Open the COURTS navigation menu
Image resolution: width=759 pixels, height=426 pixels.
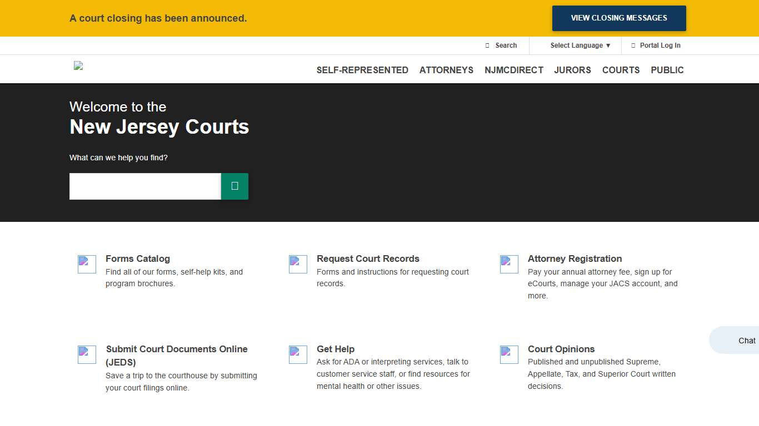621,70
